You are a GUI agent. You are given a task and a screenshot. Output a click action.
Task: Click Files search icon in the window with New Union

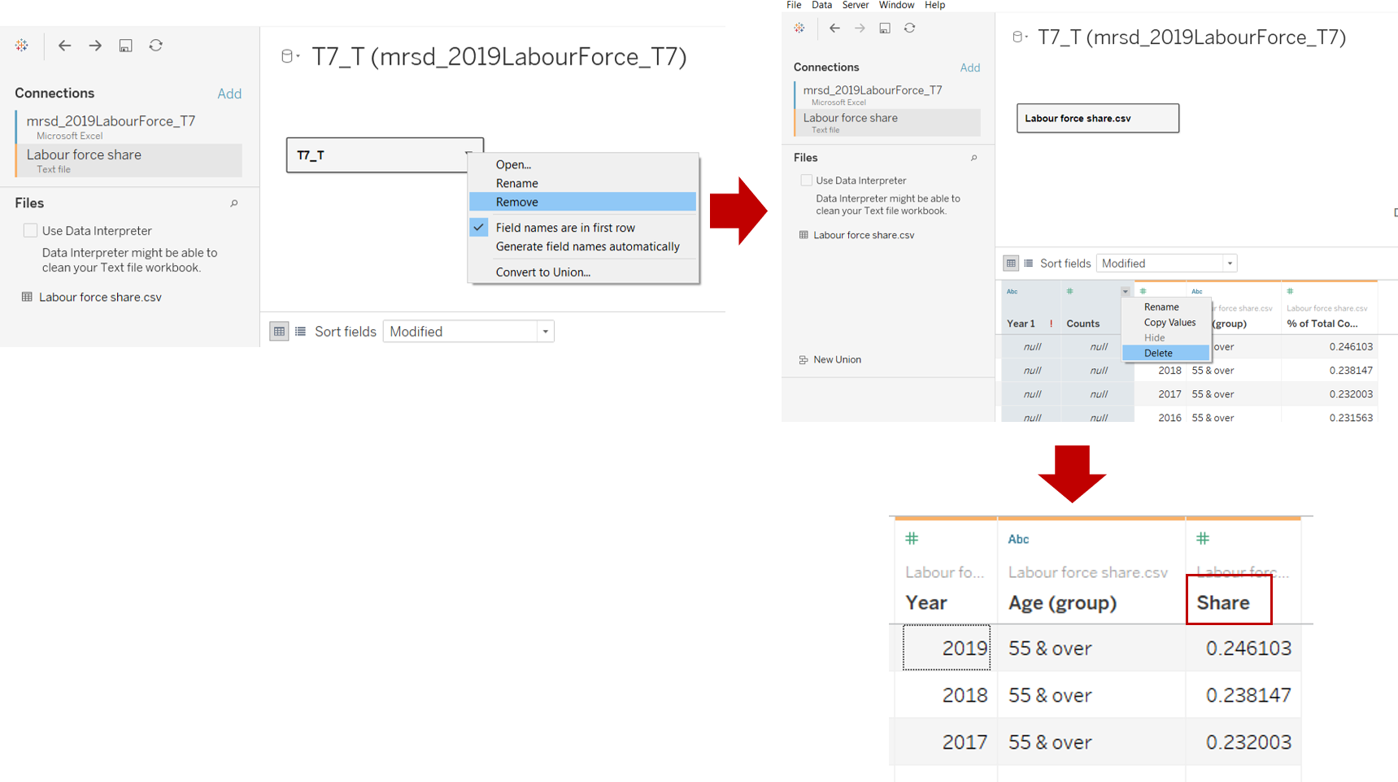pos(973,158)
